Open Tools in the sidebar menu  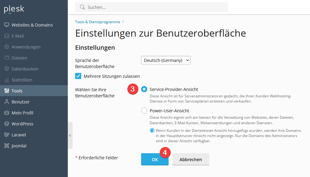17,91
